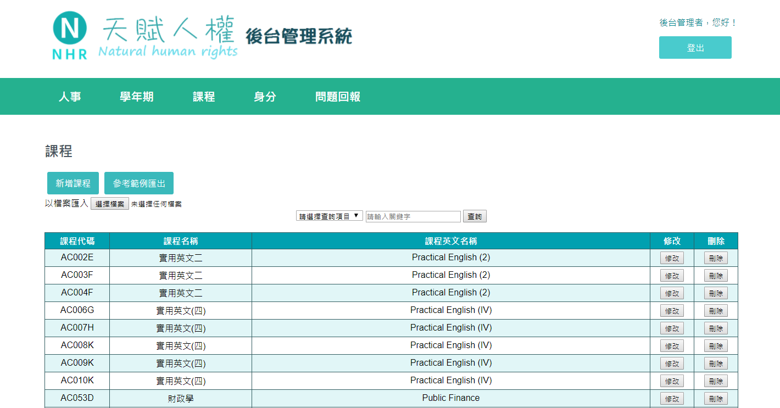Select course code cell AC006G
Screen dimensions: 780x408
pyautogui.click(x=77, y=310)
